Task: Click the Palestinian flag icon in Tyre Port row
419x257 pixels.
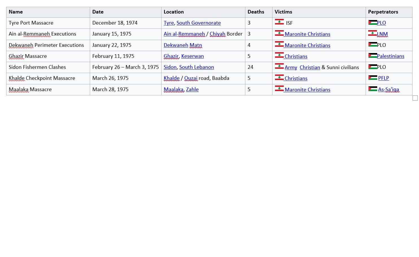Action: [373, 23]
